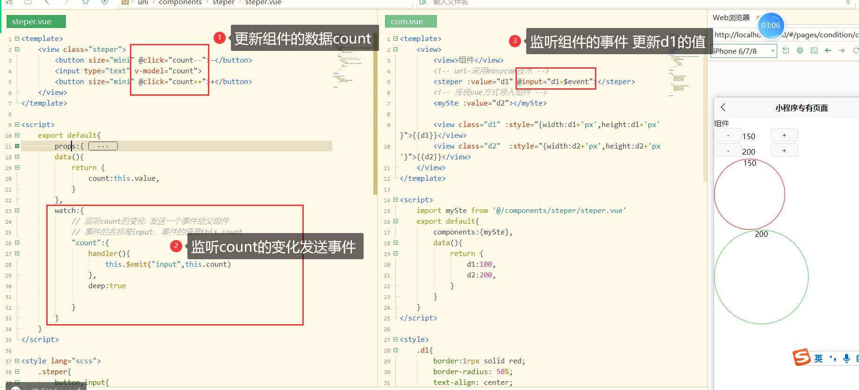Collapse the export default block in com.vue
The height and width of the screenshot is (390, 859).
click(x=396, y=221)
